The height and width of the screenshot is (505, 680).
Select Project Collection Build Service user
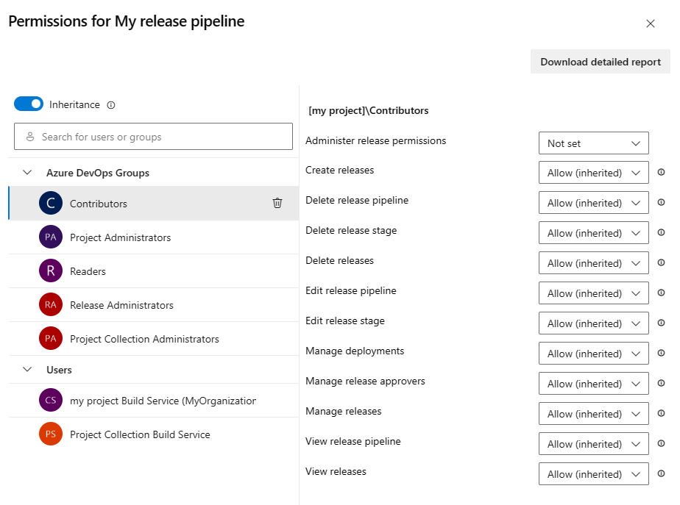click(140, 434)
